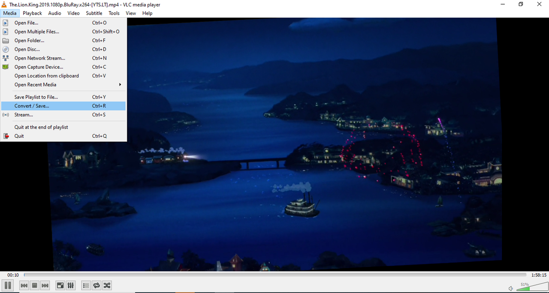Expand the Open Recent Media submenu

pos(63,85)
